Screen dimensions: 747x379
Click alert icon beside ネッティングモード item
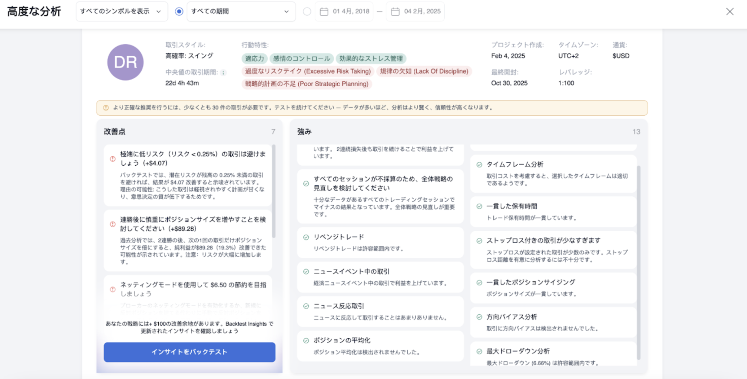click(x=113, y=289)
